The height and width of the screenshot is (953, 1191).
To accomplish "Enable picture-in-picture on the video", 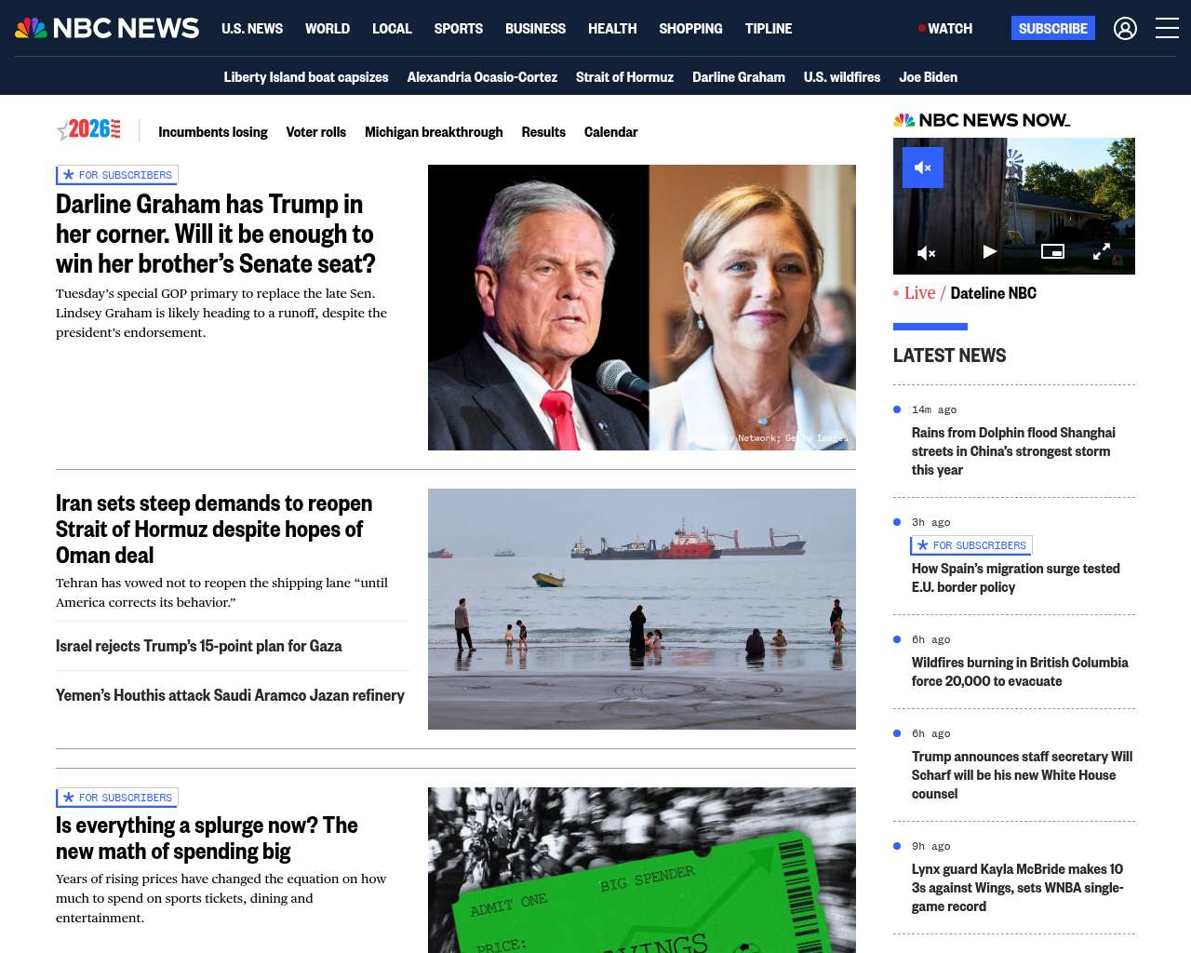I will pos(1052,251).
